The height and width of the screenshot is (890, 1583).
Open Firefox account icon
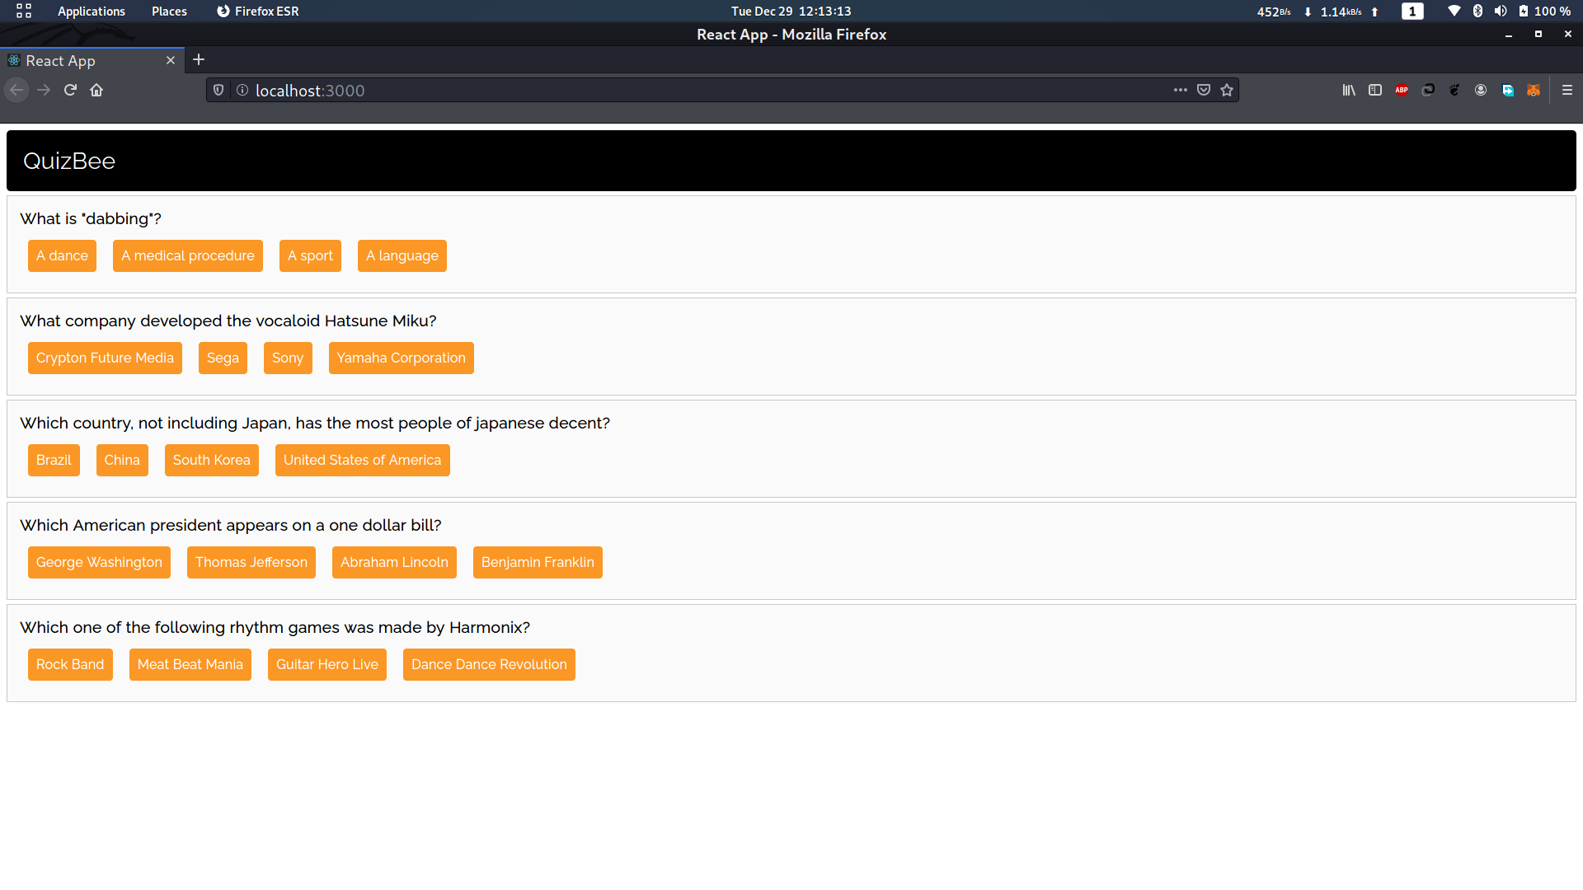pos(1481,91)
